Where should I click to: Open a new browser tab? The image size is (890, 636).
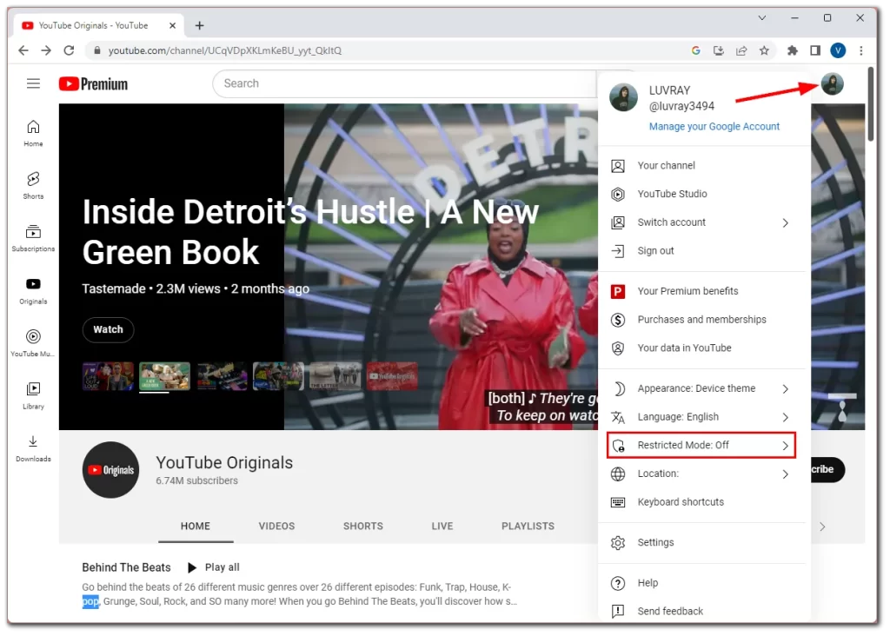click(x=199, y=25)
